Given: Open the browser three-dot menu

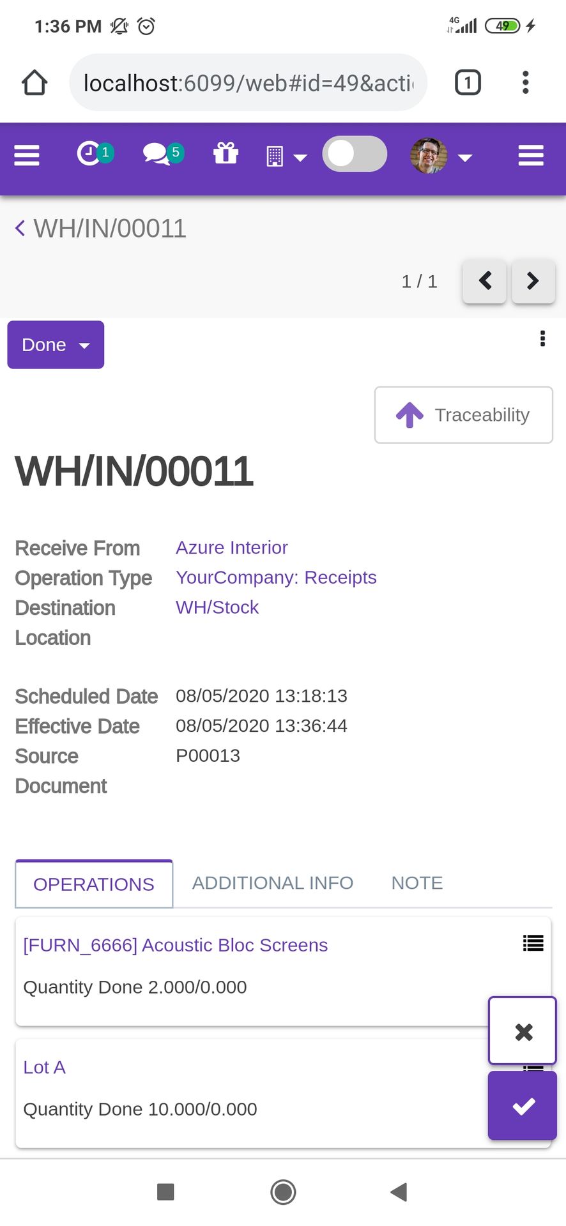Looking at the screenshot, I should [525, 82].
